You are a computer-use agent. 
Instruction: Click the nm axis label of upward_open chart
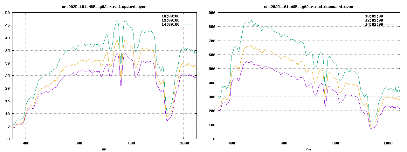(x=104, y=149)
